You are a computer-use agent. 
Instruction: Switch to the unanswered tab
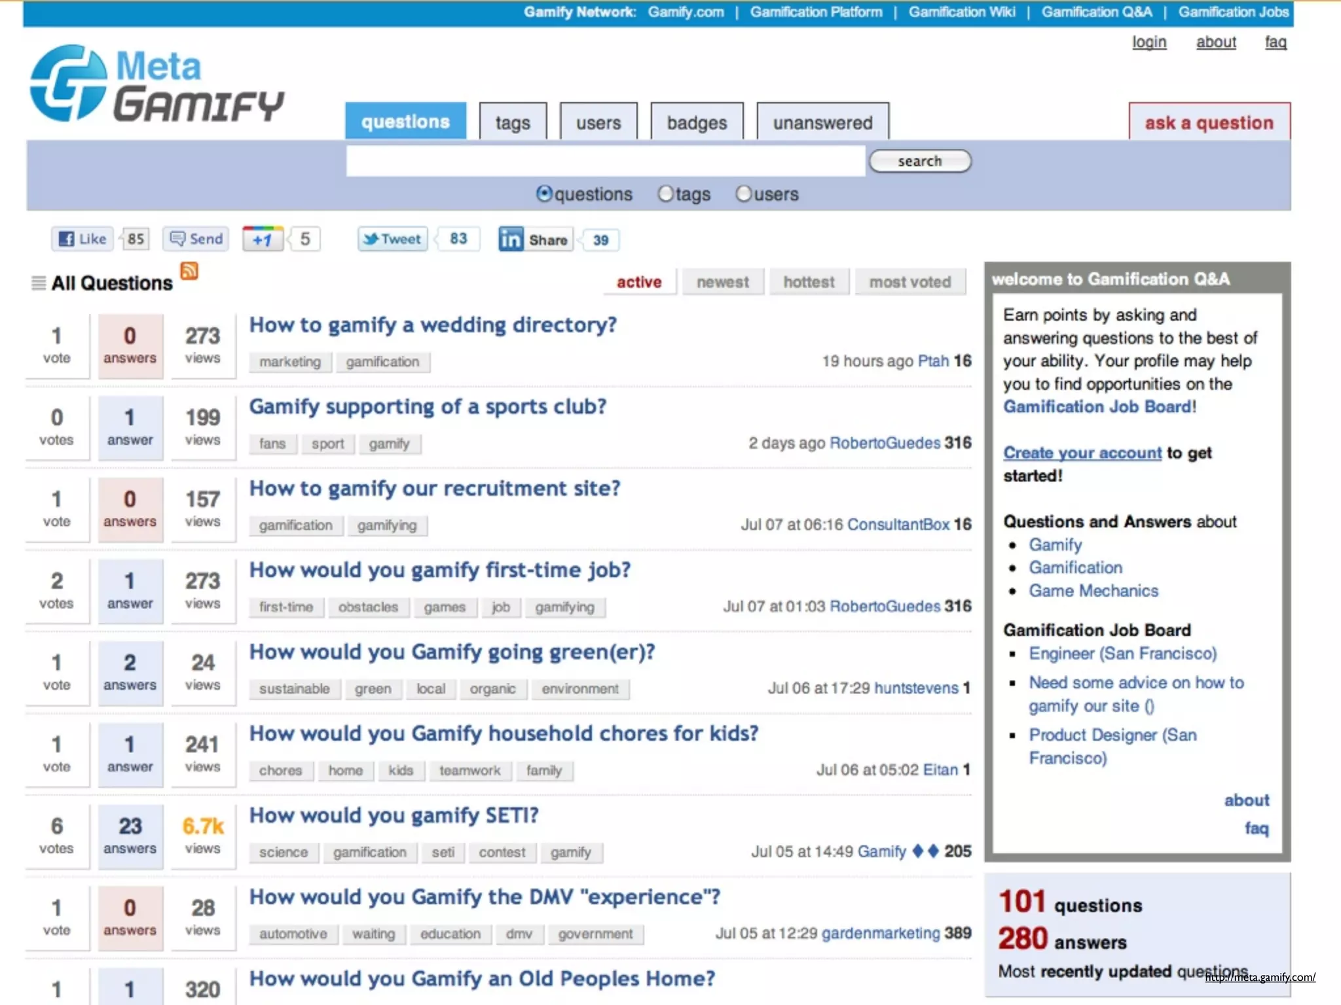[822, 122]
